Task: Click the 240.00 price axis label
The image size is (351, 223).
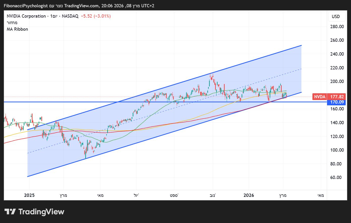Action: pos(337,54)
